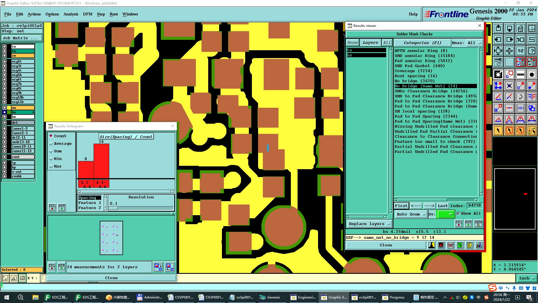The height and width of the screenshot is (303, 538).
Task: Click the yellow notes icon in Results viewer
Action: coord(469,245)
